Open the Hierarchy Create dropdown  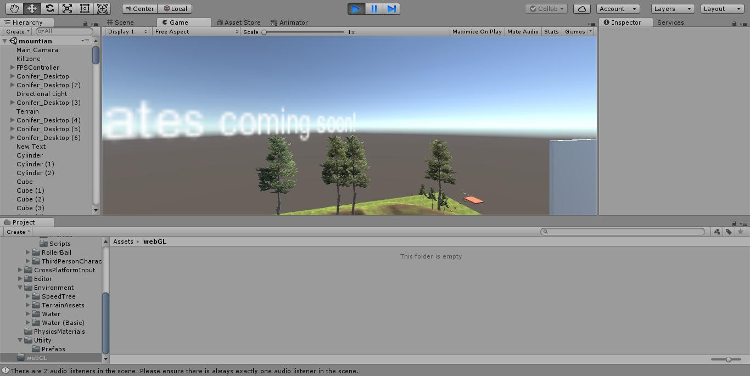[17, 32]
